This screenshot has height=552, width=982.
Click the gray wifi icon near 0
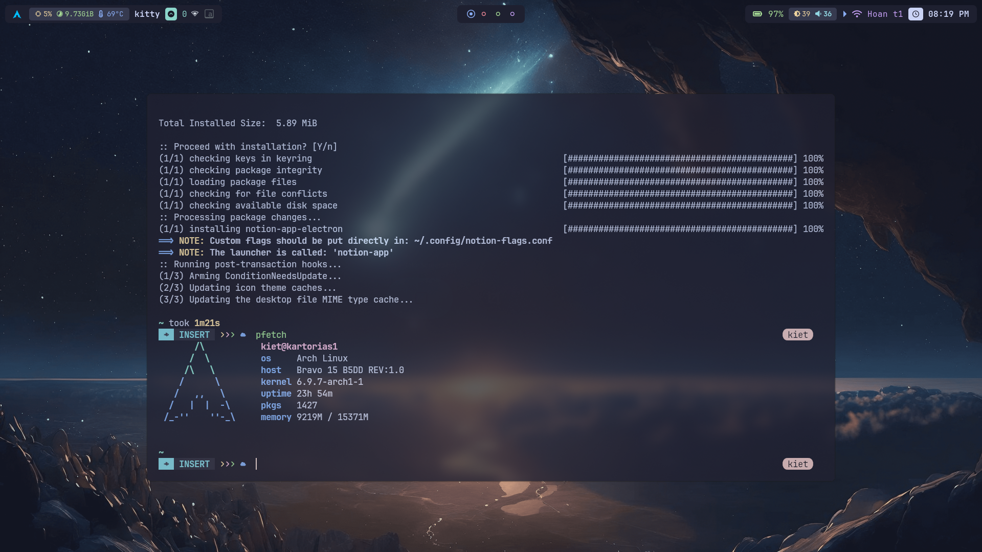click(195, 14)
